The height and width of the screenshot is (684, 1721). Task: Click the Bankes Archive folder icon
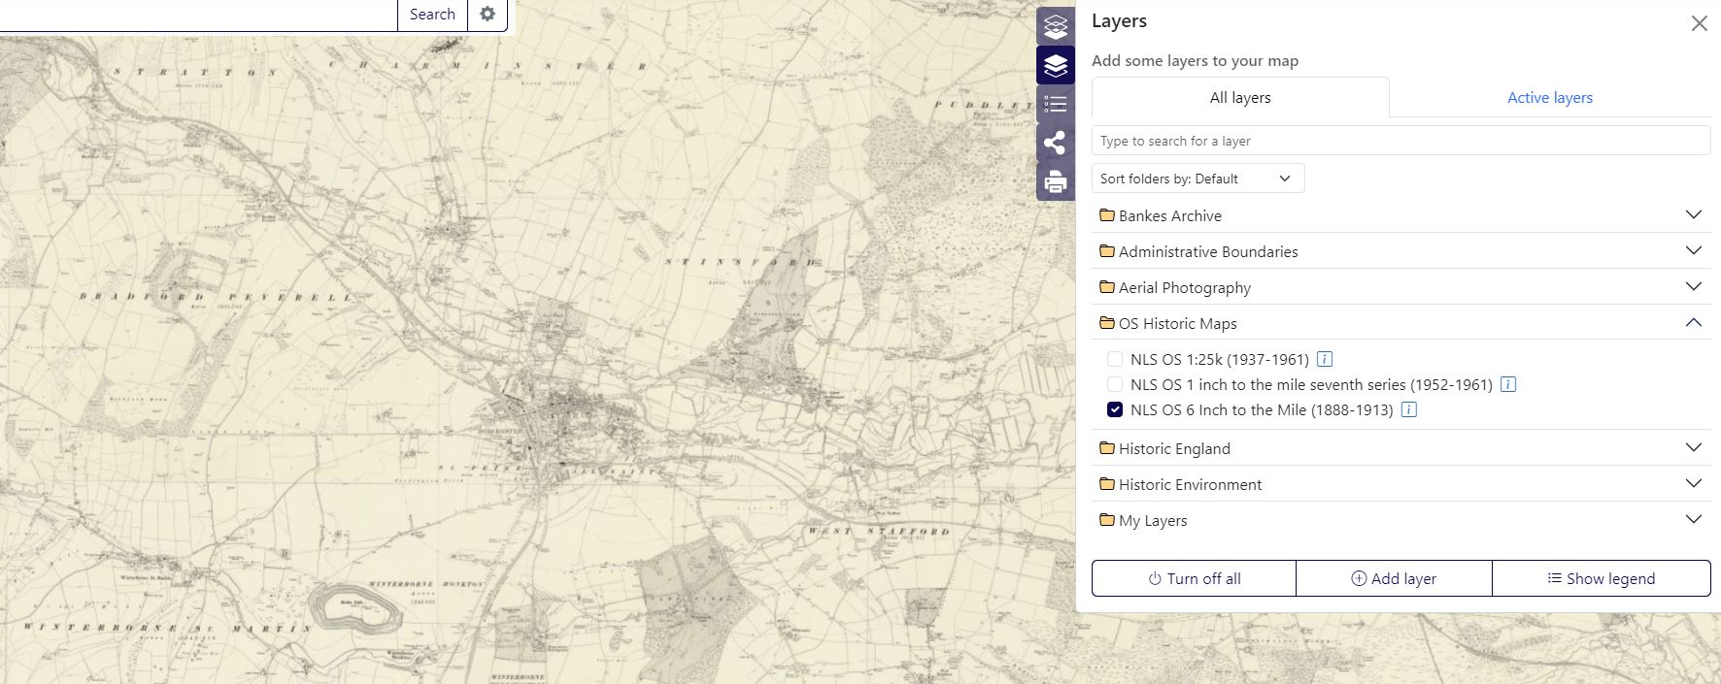click(1106, 215)
